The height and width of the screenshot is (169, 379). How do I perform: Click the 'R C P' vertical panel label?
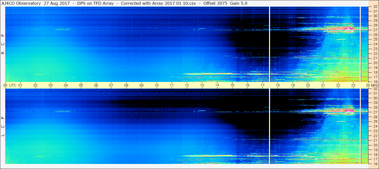click(x=3, y=44)
